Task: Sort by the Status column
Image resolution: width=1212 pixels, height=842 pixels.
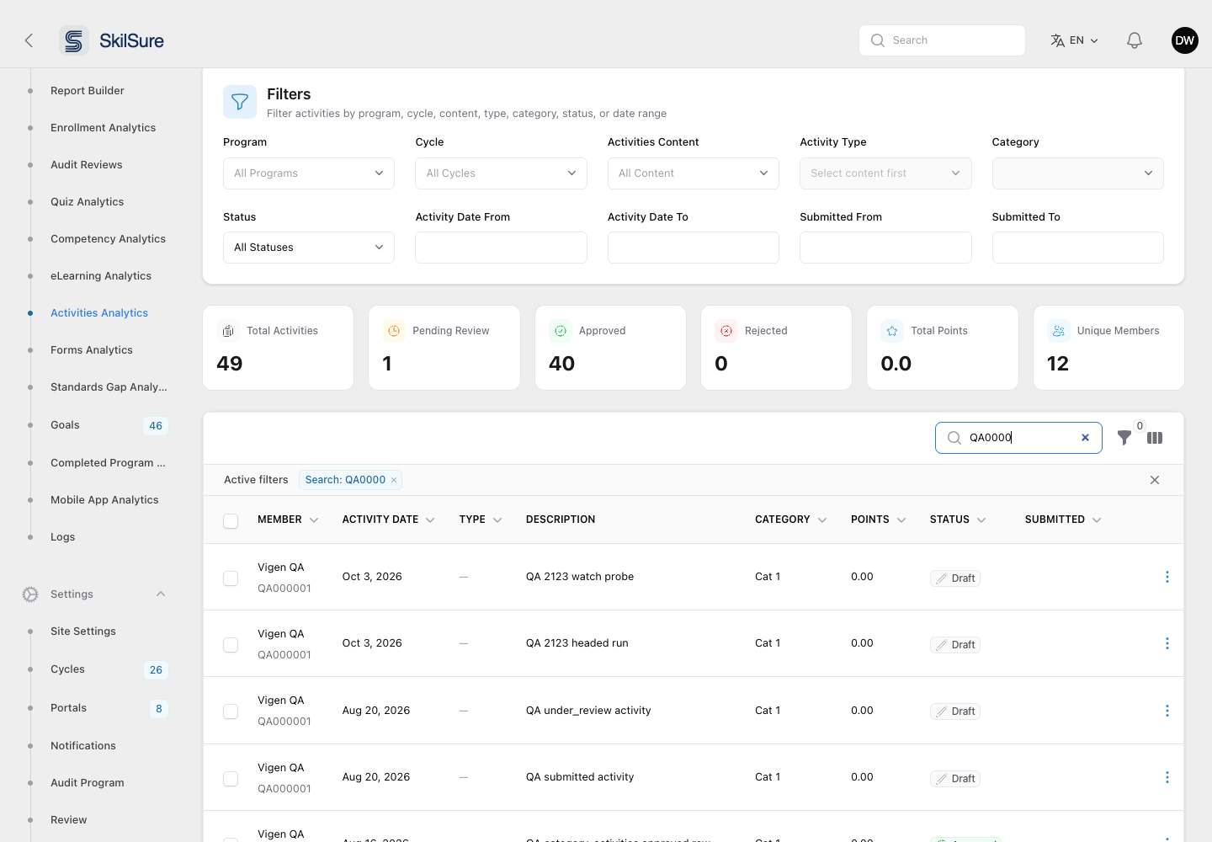Action: coord(958,520)
